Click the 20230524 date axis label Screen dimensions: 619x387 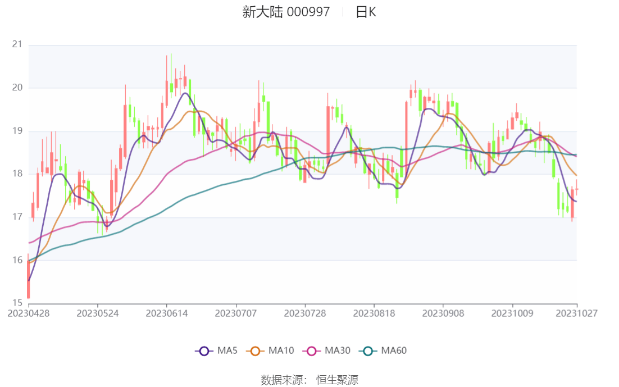coord(97,313)
